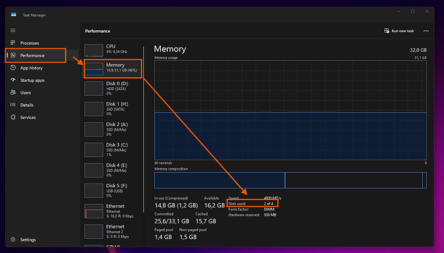
Task: Click the '16,2 GB' available value
Action: [214, 205]
